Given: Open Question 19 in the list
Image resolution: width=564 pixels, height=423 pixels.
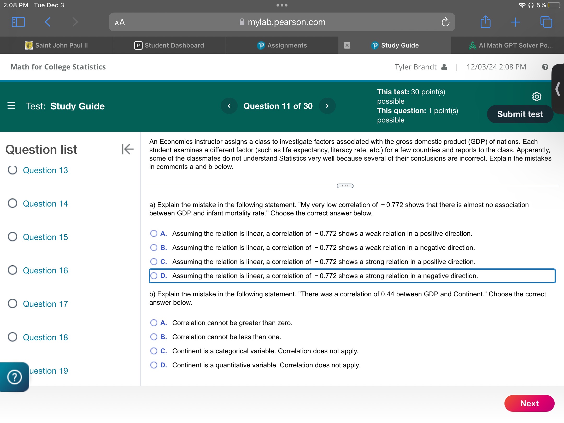Looking at the screenshot, I should [49, 371].
